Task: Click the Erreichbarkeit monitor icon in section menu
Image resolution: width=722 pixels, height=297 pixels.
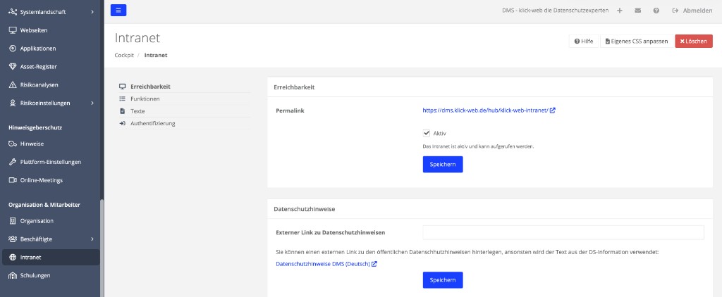Action: [x=123, y=87]
